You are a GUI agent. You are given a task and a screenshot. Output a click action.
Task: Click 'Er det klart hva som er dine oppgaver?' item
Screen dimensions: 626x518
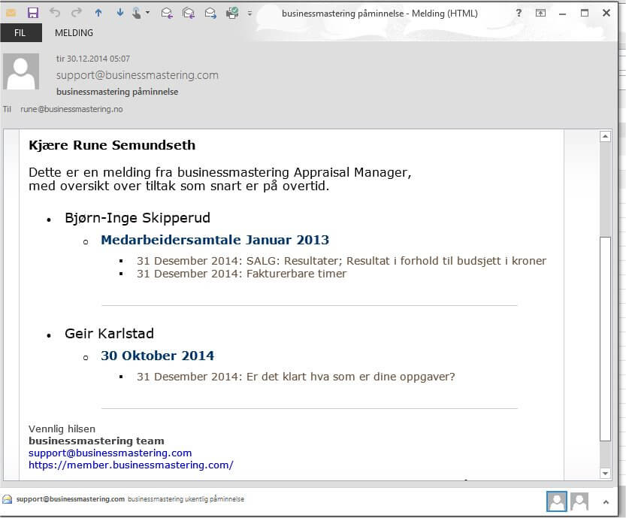(296, 377)
